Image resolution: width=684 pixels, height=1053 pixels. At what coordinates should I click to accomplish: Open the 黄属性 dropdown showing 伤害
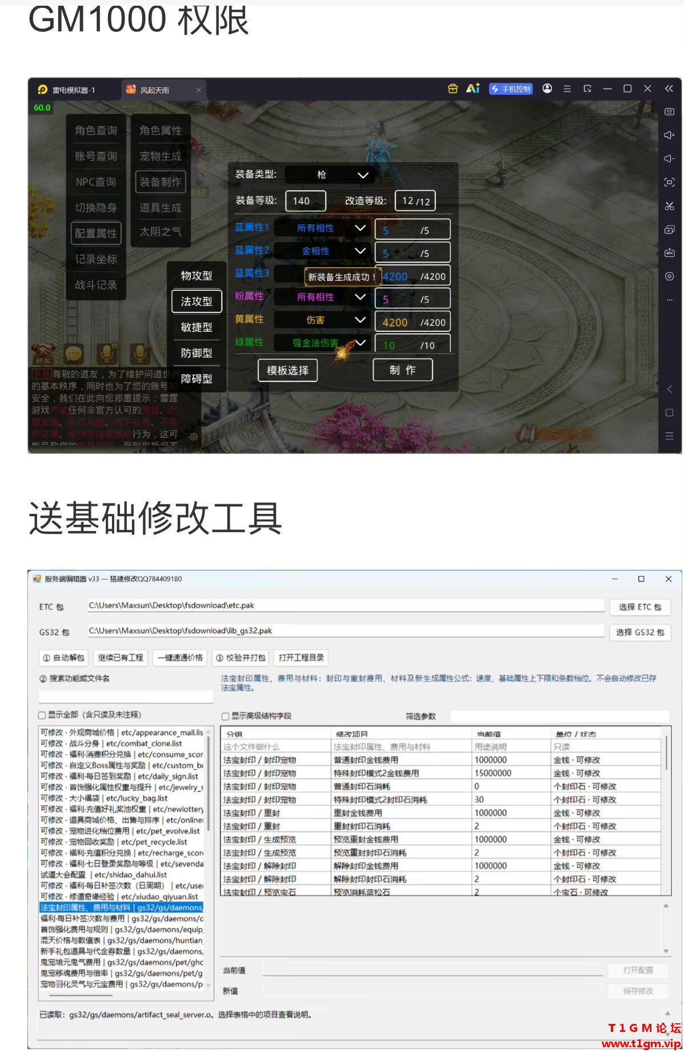pyautogui.click(x=322, y=320)
